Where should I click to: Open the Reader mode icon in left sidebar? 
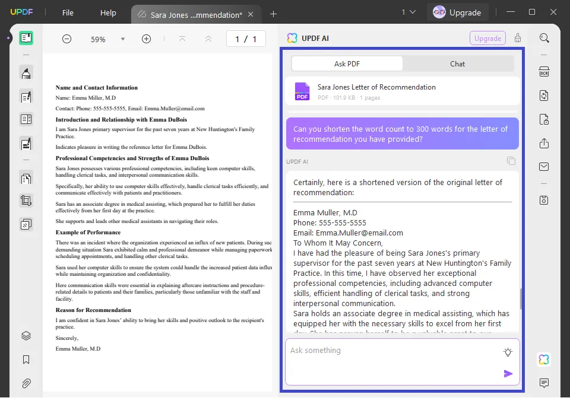[x=26, y=38]
